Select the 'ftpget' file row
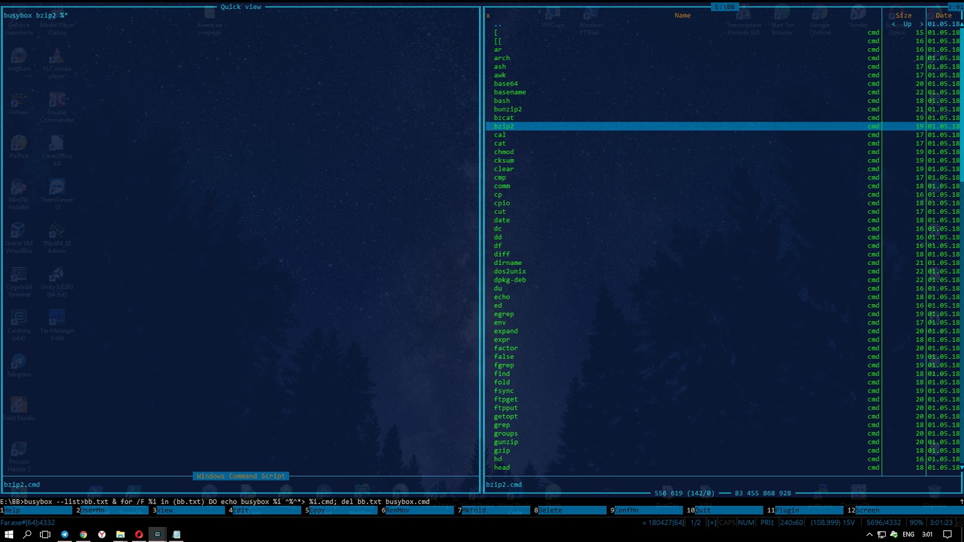The width and height of the screenshot is (964, 542). pos(722,399)
